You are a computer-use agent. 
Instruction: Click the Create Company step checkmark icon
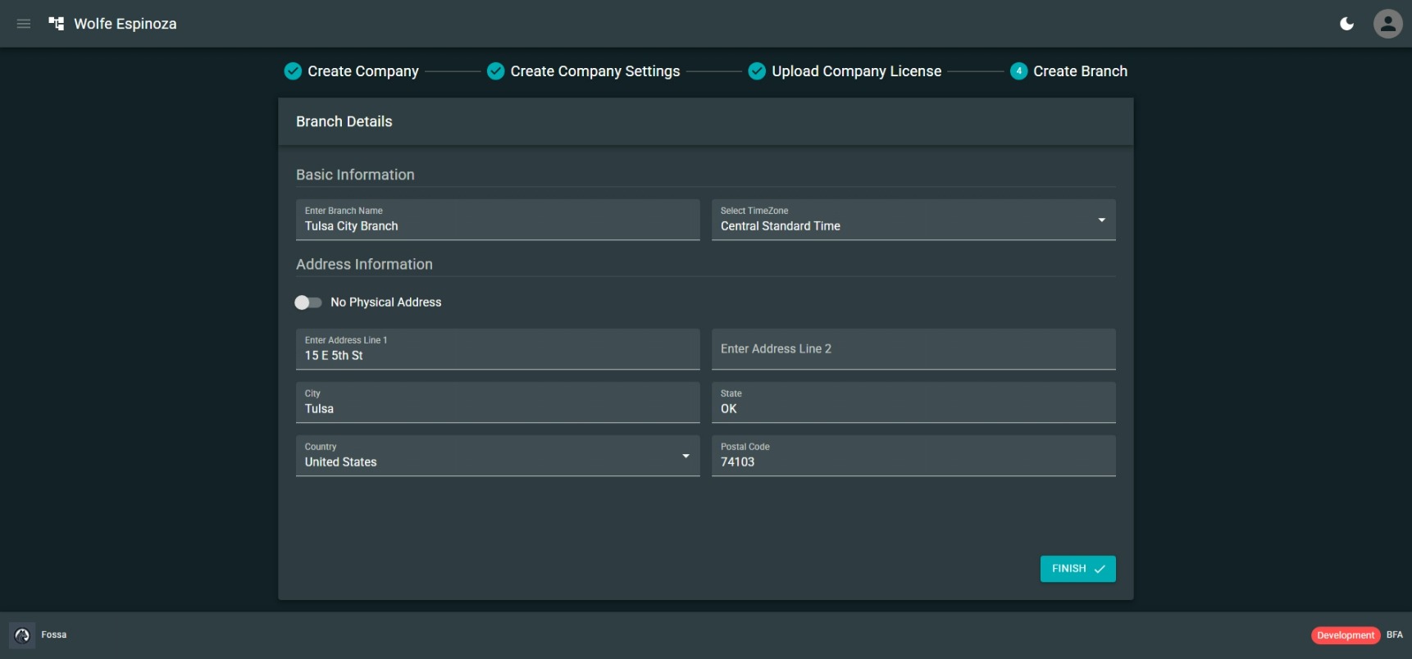[x=293, y=71]
